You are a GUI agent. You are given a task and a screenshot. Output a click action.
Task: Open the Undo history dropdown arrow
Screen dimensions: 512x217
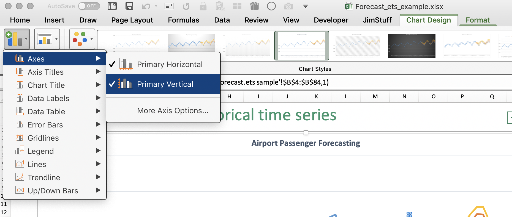click(156, 6)
